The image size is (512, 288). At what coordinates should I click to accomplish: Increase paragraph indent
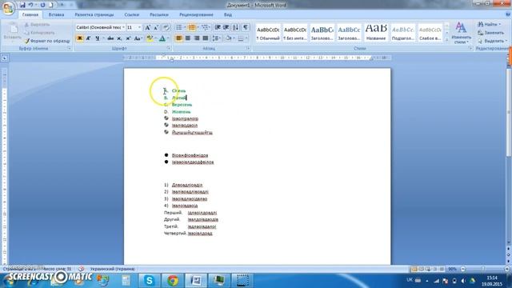click(x=226, y=27)
